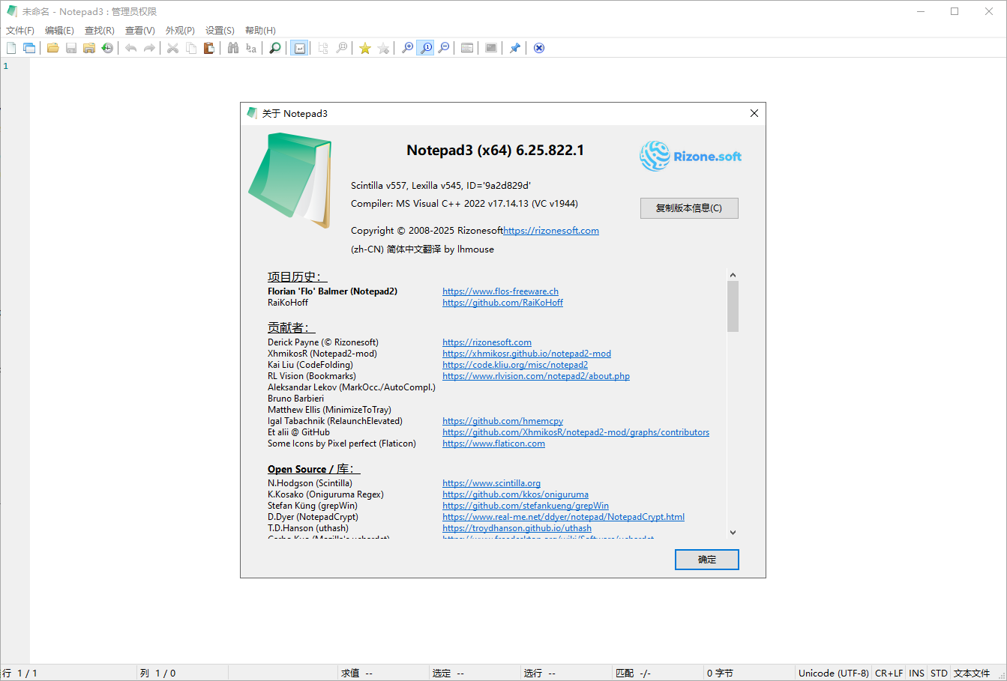Open the https://www.scintilla.org link
This screenshot has height=681, width=1007.
491,483
